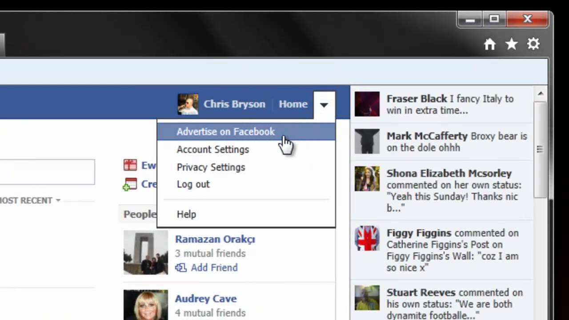Click the Home link in header

pyautogui.click(x=293, y=104)
